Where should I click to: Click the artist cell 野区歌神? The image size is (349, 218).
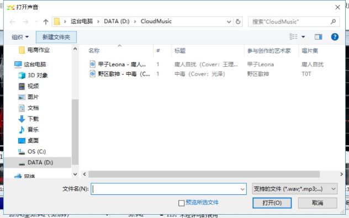point(258,74)
